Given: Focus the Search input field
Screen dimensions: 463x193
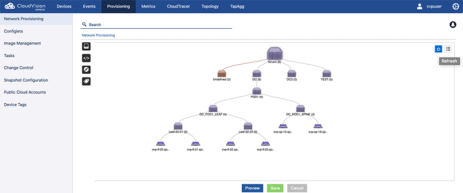Looking at the screenshot, I should coord(156,25).
